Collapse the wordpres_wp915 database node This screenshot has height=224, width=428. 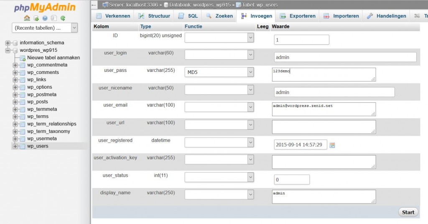click(8, 51)
